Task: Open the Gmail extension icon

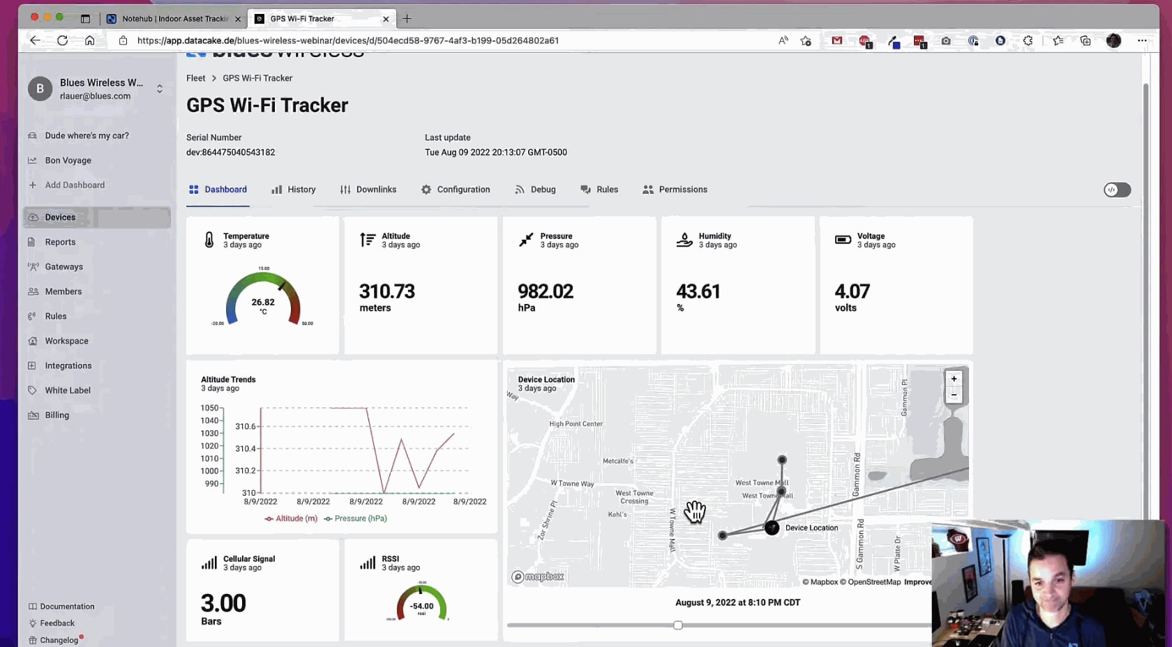Action: (x=836, y=40)
